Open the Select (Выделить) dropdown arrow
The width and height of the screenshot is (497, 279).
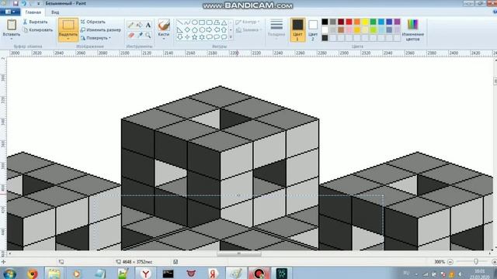point(68,39)
